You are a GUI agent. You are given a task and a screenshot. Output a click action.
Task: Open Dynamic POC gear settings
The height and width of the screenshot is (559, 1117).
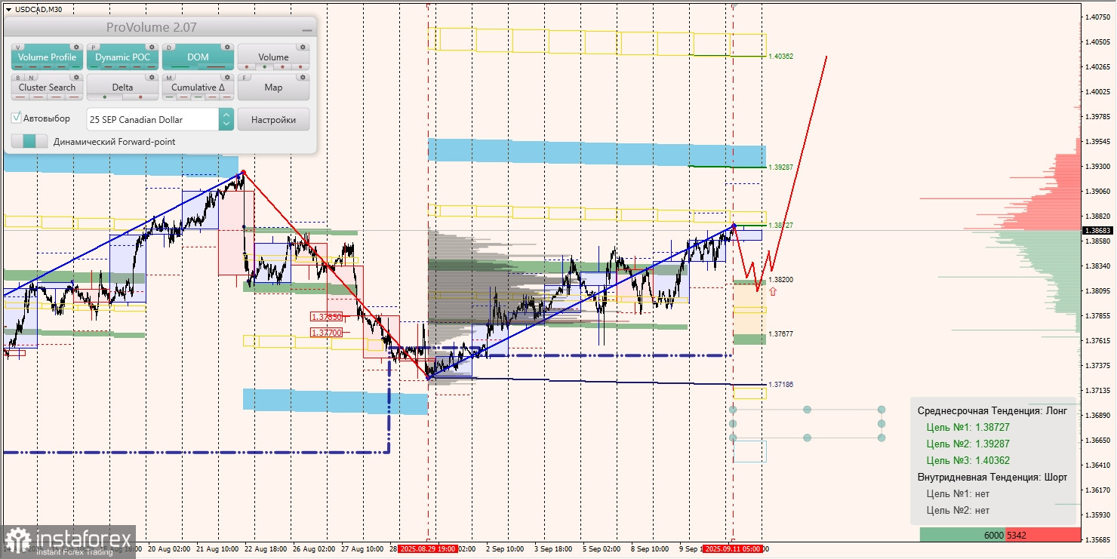coord(152,47)
